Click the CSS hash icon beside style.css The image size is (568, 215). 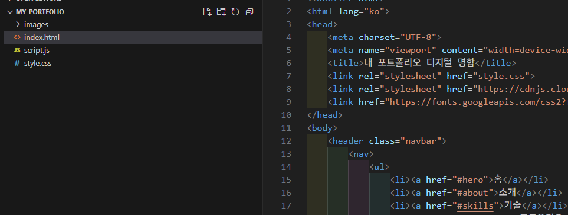[x=17, y=64]
